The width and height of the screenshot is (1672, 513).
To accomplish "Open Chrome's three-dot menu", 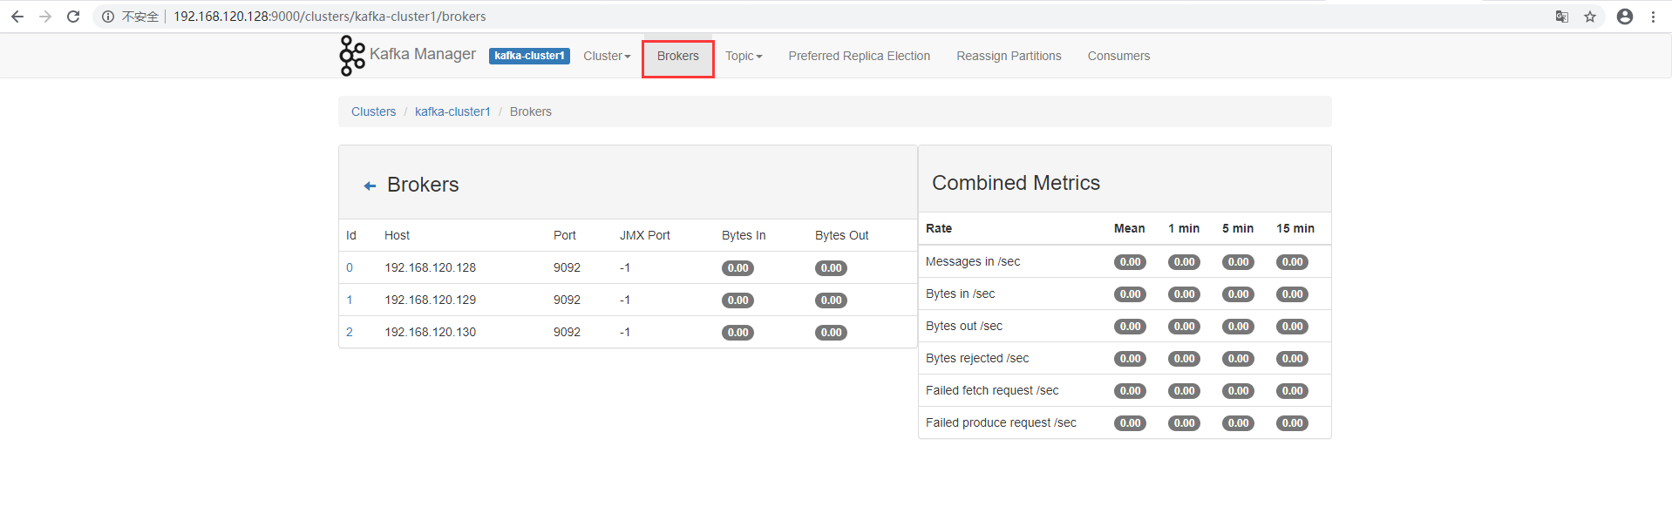I will click(x=1653, y=17).
